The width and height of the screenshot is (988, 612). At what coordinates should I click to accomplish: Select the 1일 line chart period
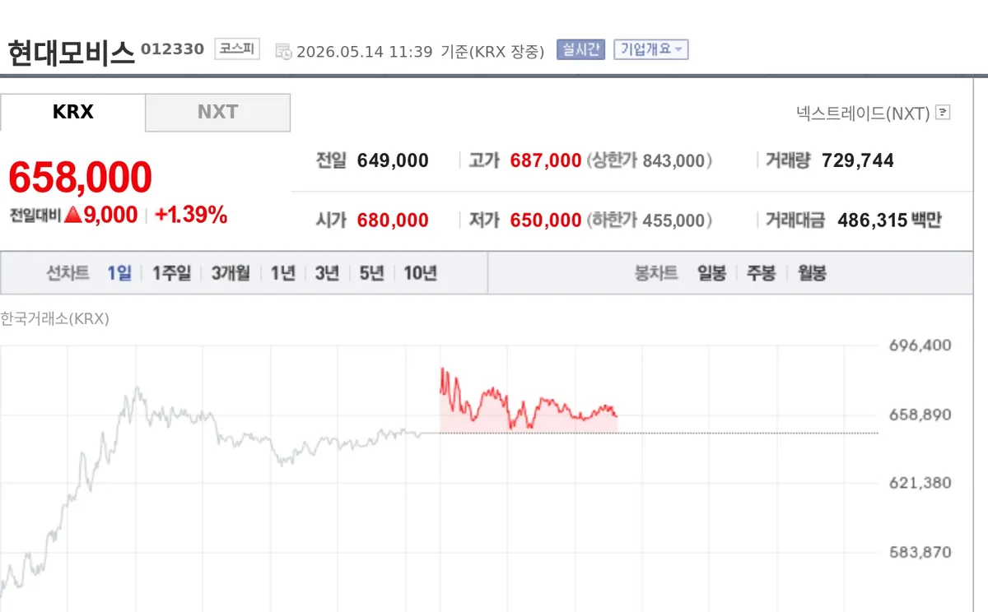(x=119, y=273)
